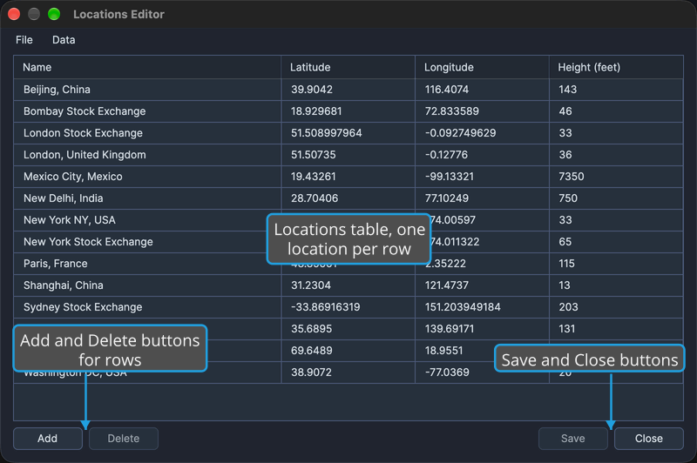
Task: Select the Beijing, China name cell
Action: click(147, 90)
